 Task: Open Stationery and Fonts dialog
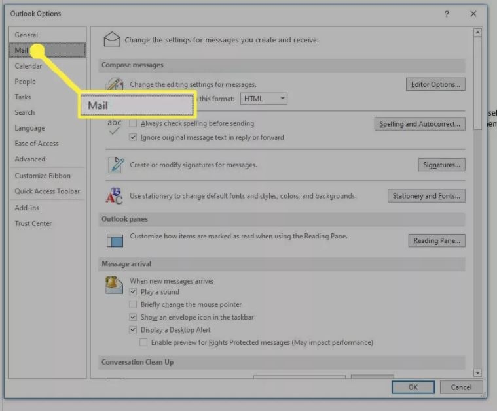pos(426,196)
